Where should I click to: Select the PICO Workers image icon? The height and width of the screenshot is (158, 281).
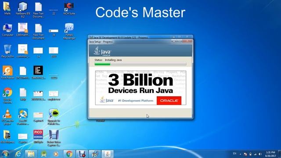(x=38, y=136)
